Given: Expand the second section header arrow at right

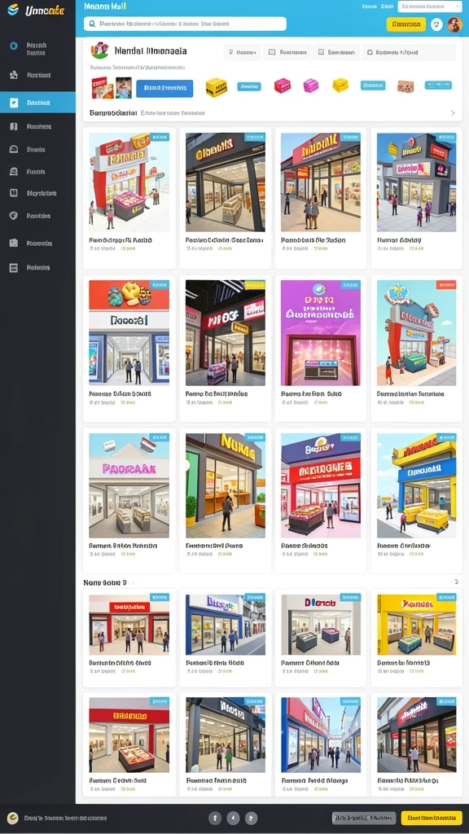Looking at the screenshot, I should coord(455,582).
